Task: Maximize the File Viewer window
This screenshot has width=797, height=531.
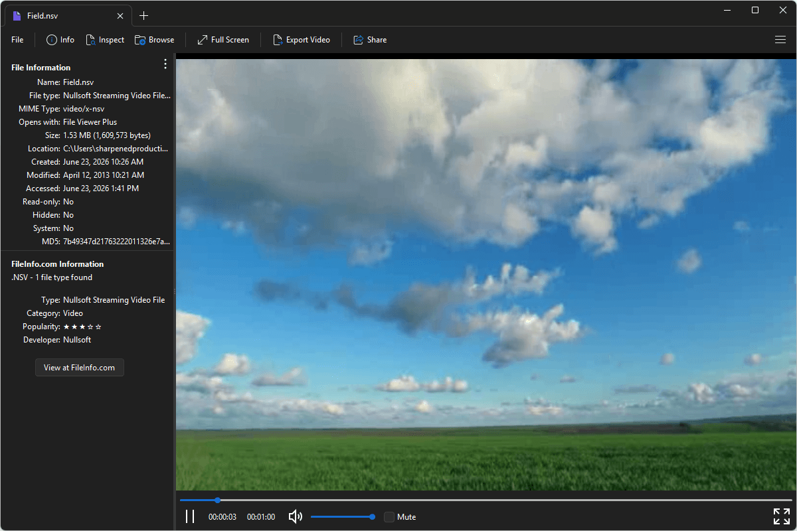Action: click(755, 10)
